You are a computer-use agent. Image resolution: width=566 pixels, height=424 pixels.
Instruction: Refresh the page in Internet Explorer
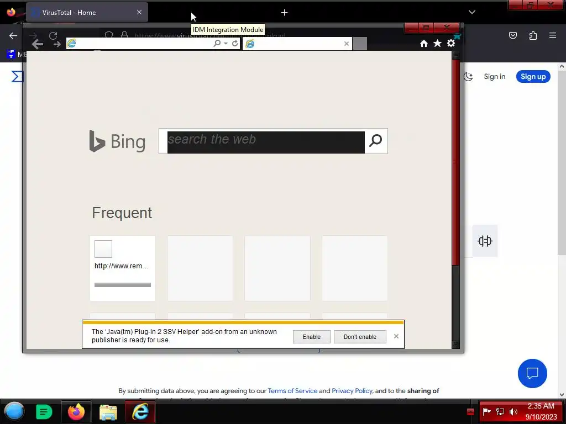235,43
